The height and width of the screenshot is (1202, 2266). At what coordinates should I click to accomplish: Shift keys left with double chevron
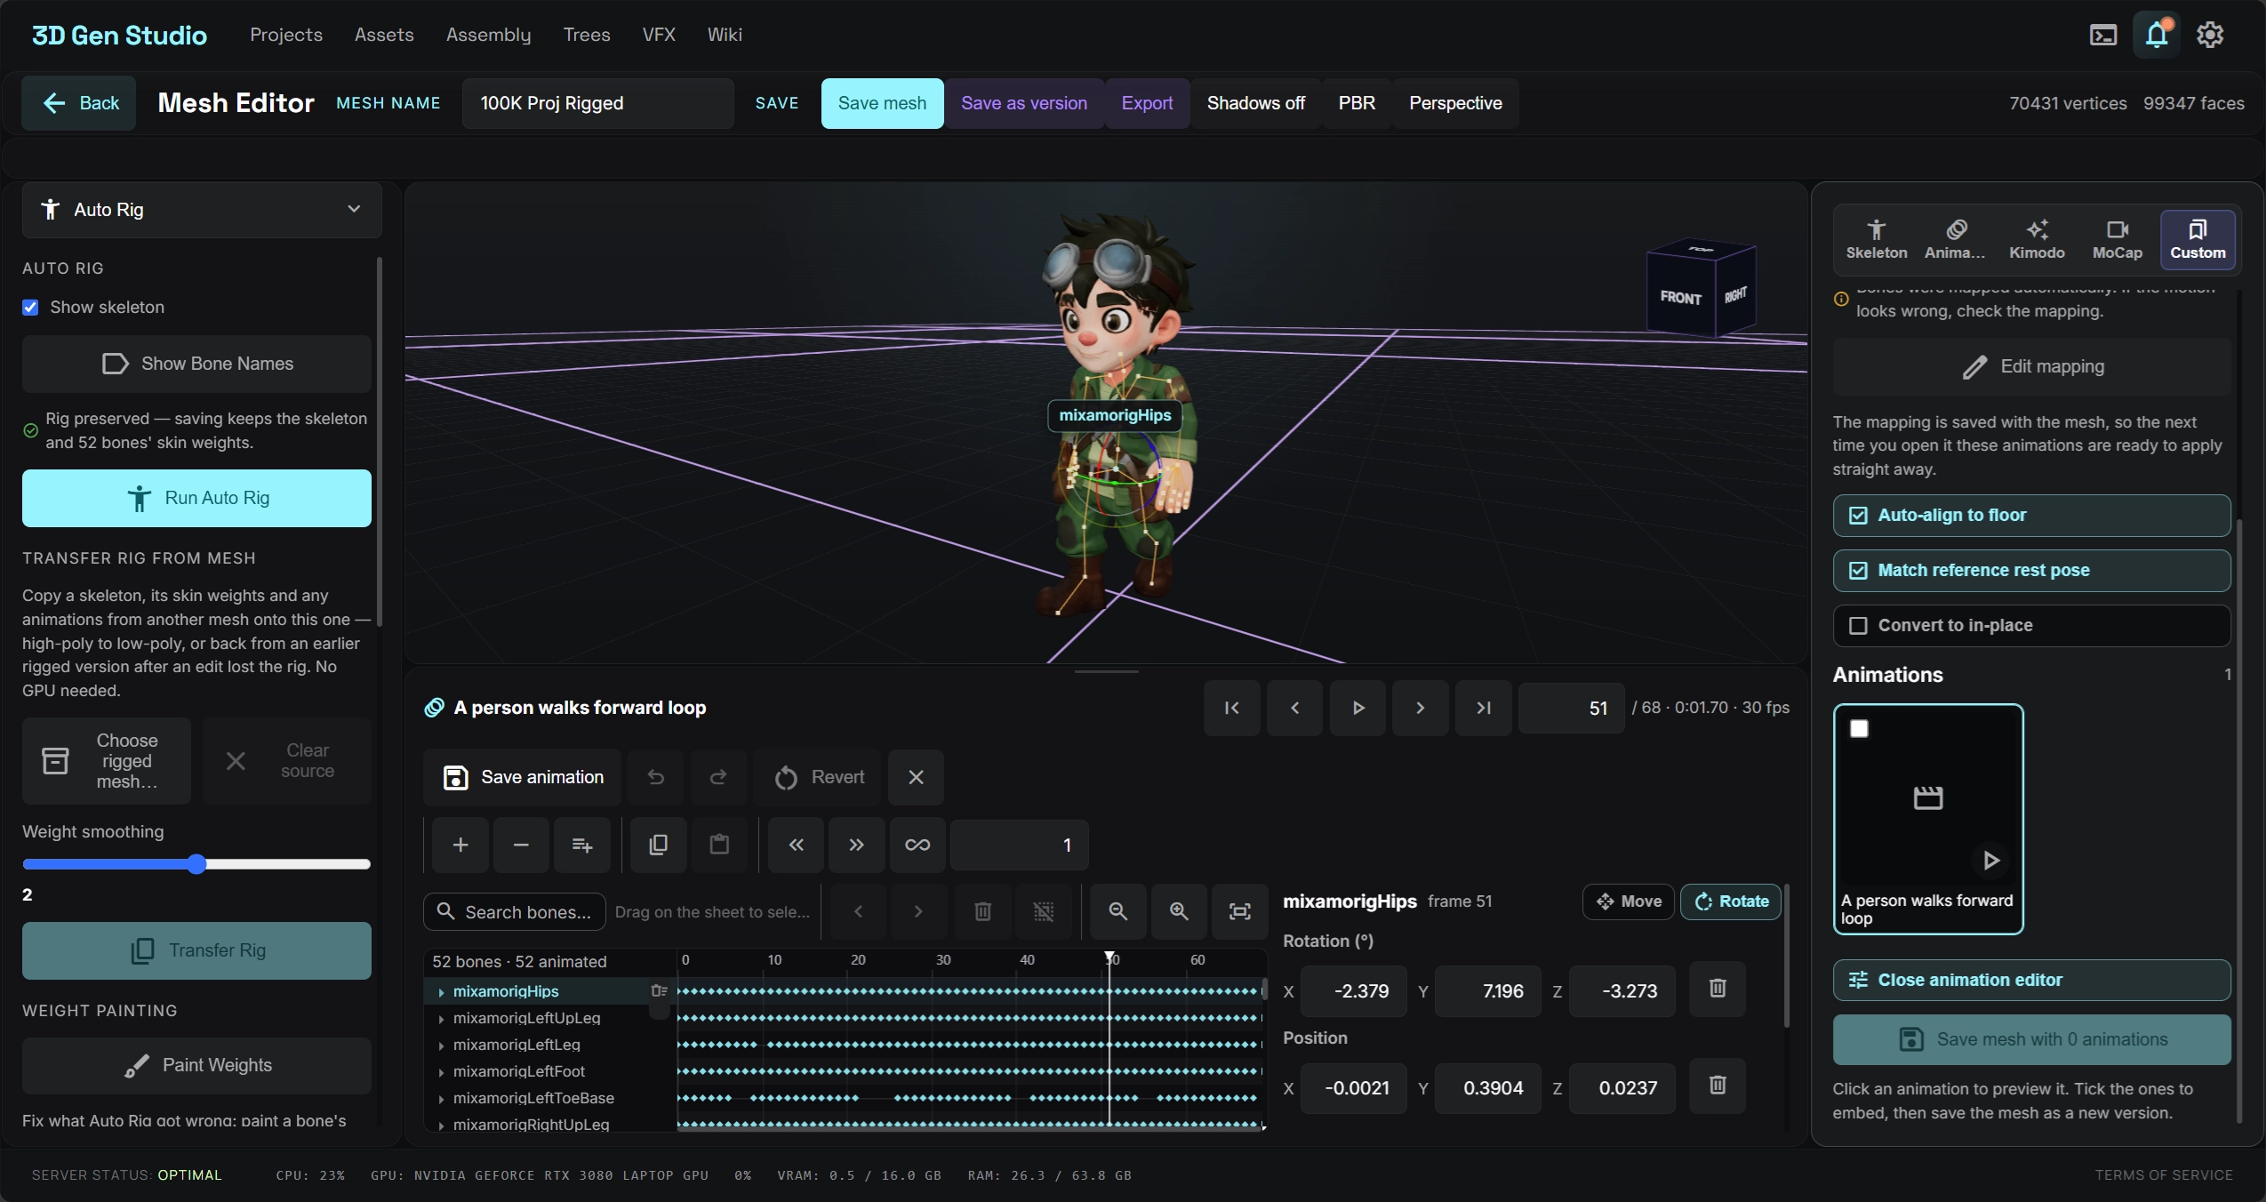coord(796,845)
